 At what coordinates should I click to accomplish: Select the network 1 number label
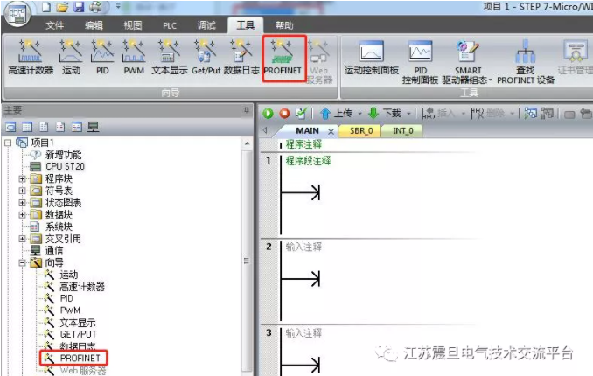[269, 160]
